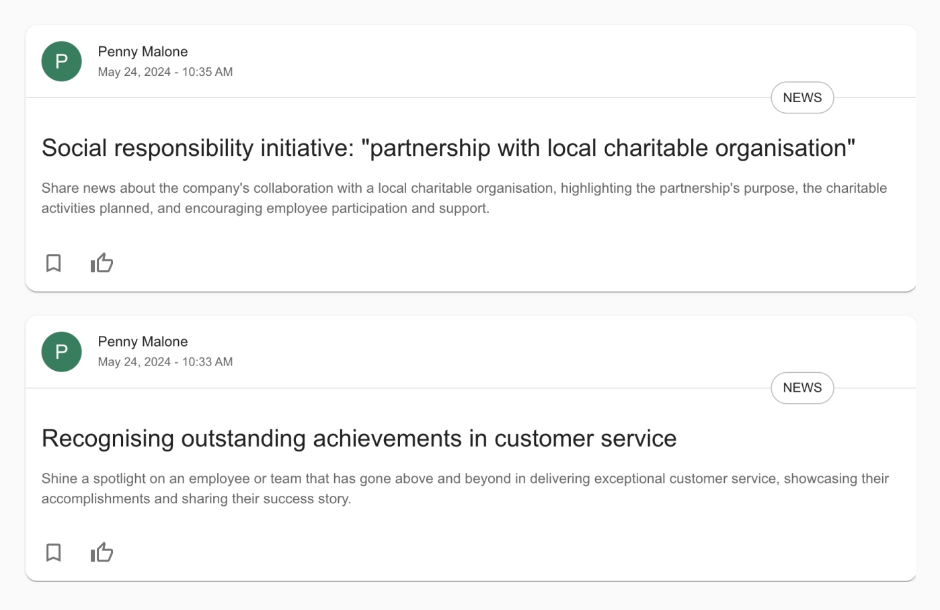The width and height of the screenshot is (940, 610).
Task: Click the "May 24, 2024 - 10:35 AM" timestamp
Action: point(165,72)
